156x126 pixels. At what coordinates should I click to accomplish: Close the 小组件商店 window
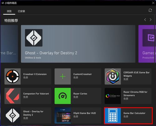coord(153,3)
